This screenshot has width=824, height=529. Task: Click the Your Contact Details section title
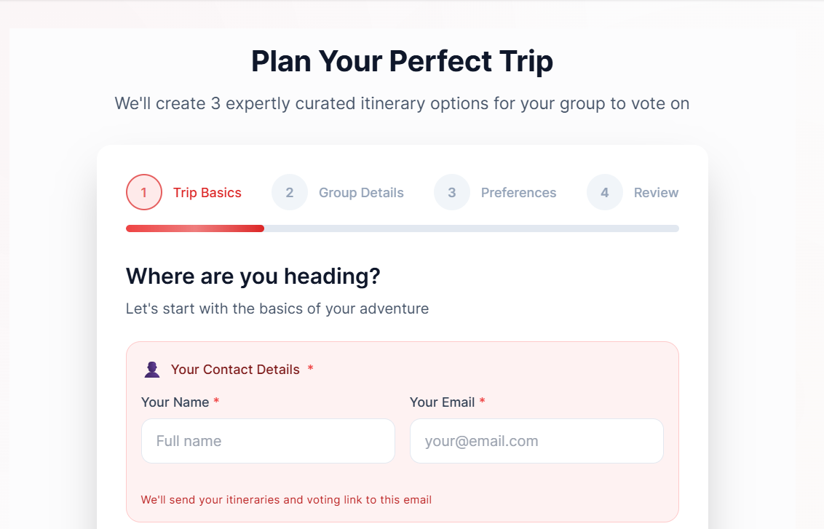pos(235,370)
